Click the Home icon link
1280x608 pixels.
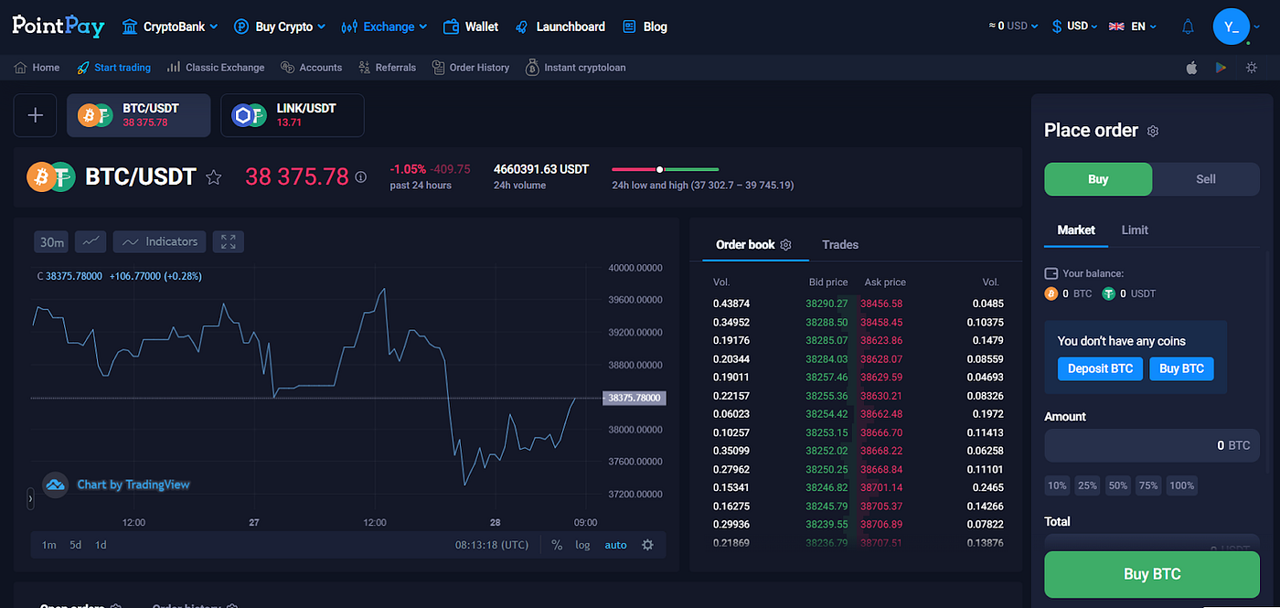[x=37, y=68]
